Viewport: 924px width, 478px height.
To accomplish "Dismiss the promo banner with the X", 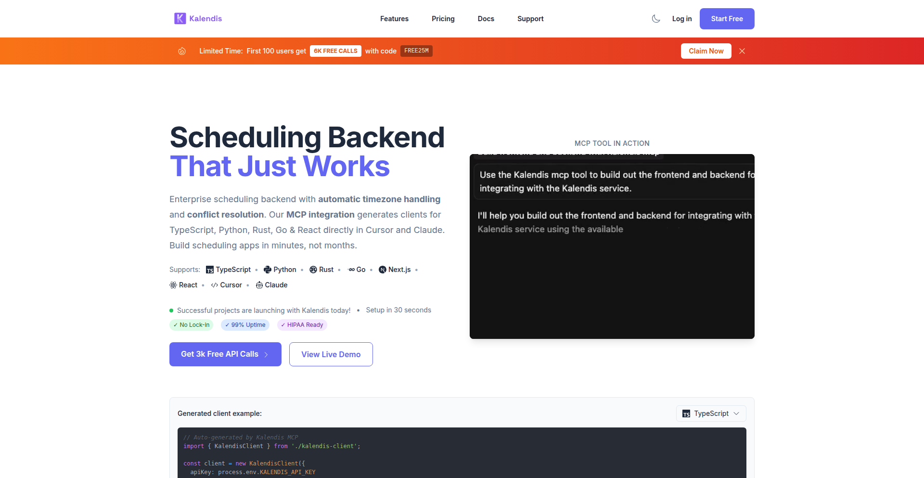I will 742,51.
